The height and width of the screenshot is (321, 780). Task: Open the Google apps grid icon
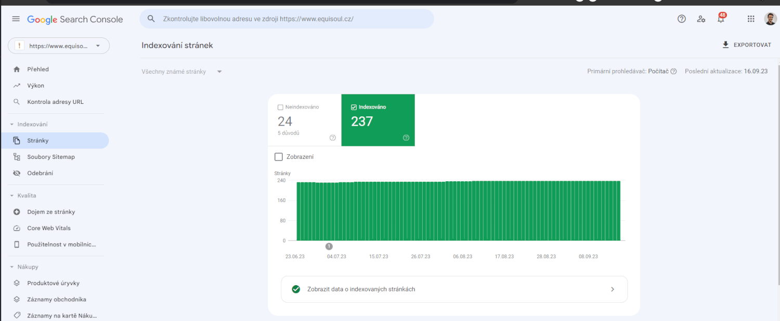click(751, 19)
